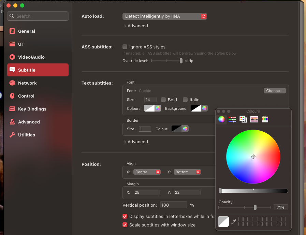The width and height of the screenshot is (306, 235).
Task: Switch to the Network settings section
Action: pos(27,83)
